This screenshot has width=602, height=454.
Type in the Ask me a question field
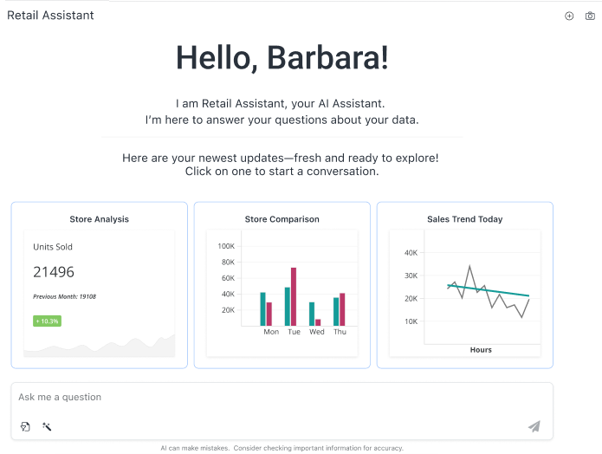(x=260, y=398)
